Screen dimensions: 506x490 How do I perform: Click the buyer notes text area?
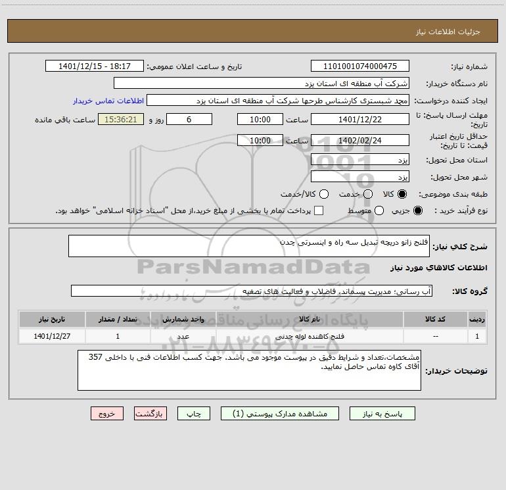pos(249,370)
